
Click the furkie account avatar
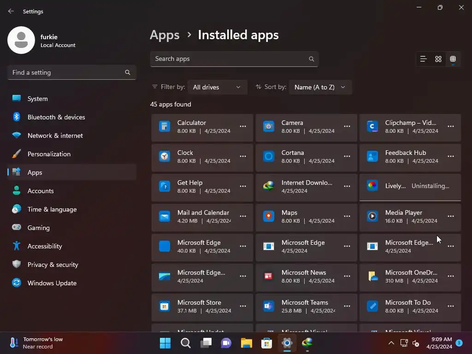click(21, 41)
